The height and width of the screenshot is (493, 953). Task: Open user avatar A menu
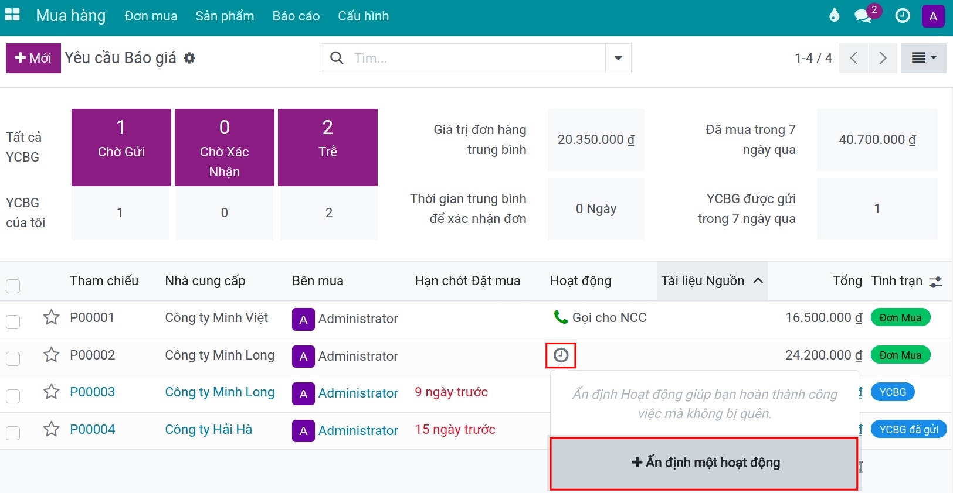[x=933, y=16]
